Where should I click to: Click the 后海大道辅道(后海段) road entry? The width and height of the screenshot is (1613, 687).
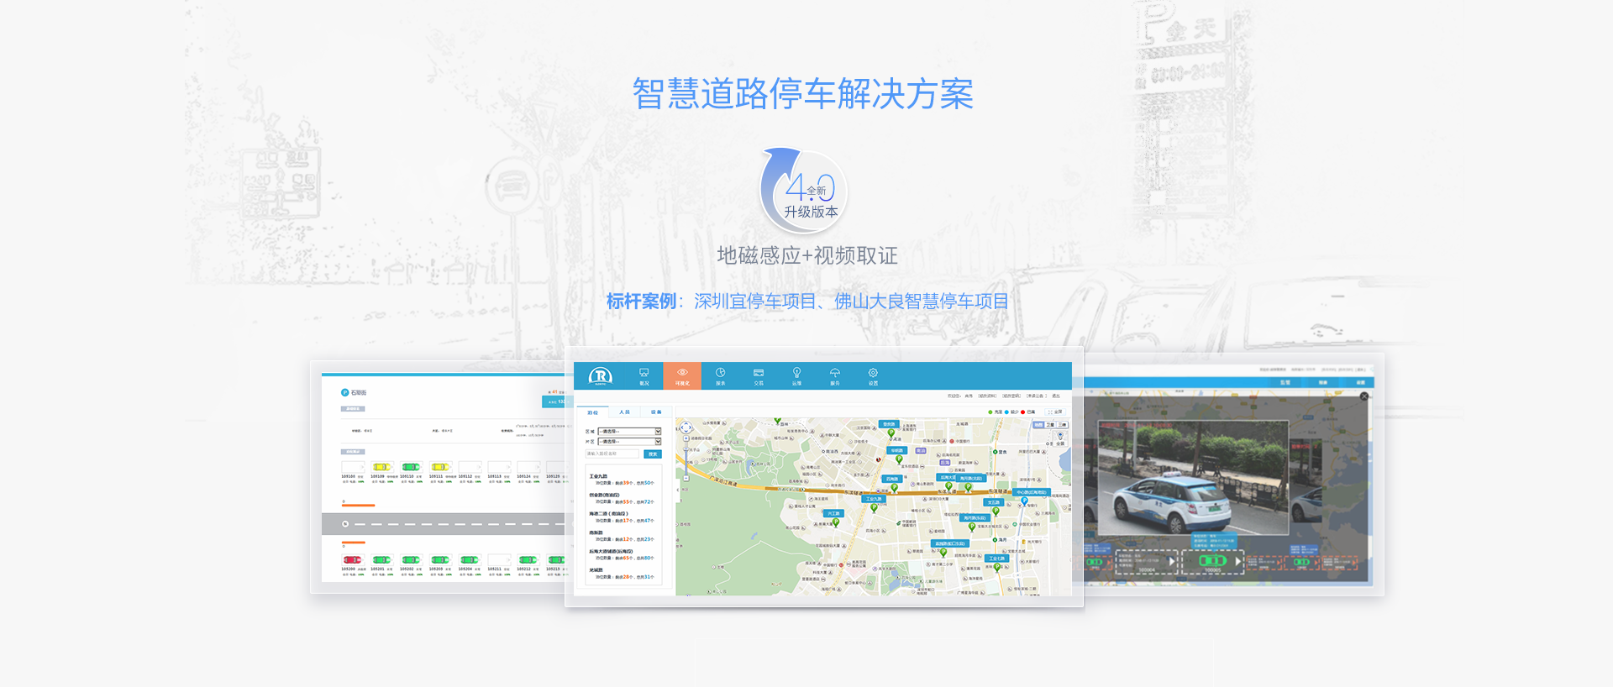(x=611, y=551)
